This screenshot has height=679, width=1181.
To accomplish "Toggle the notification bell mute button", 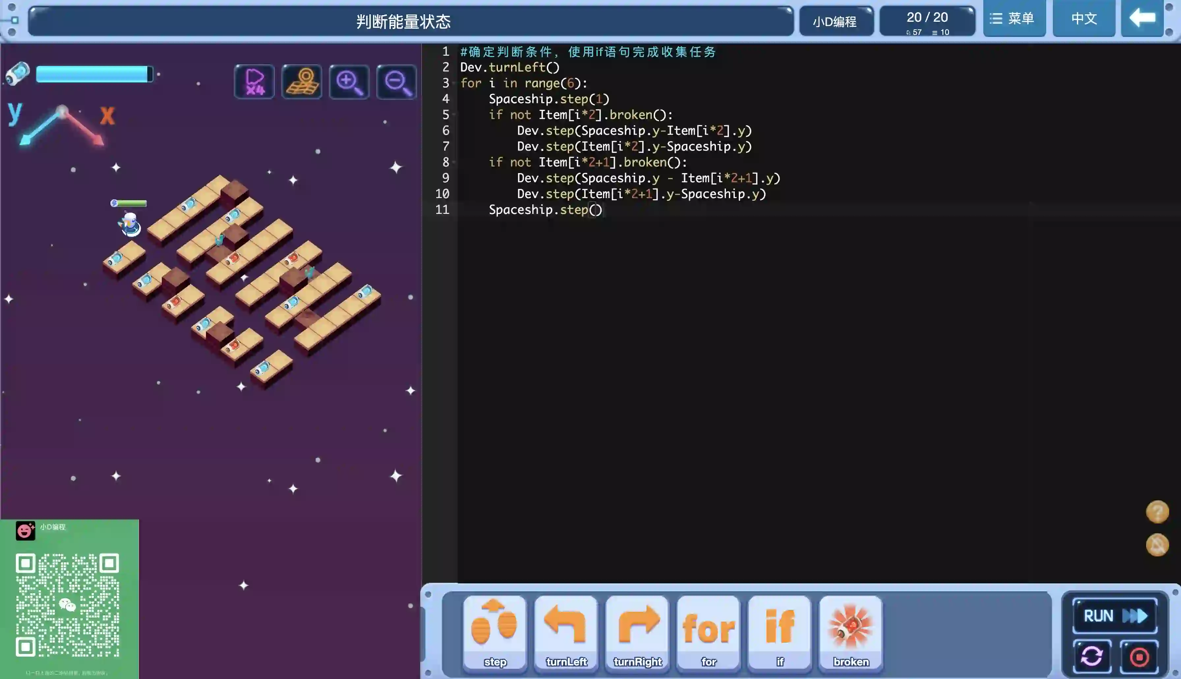I will pos(1157,545).
